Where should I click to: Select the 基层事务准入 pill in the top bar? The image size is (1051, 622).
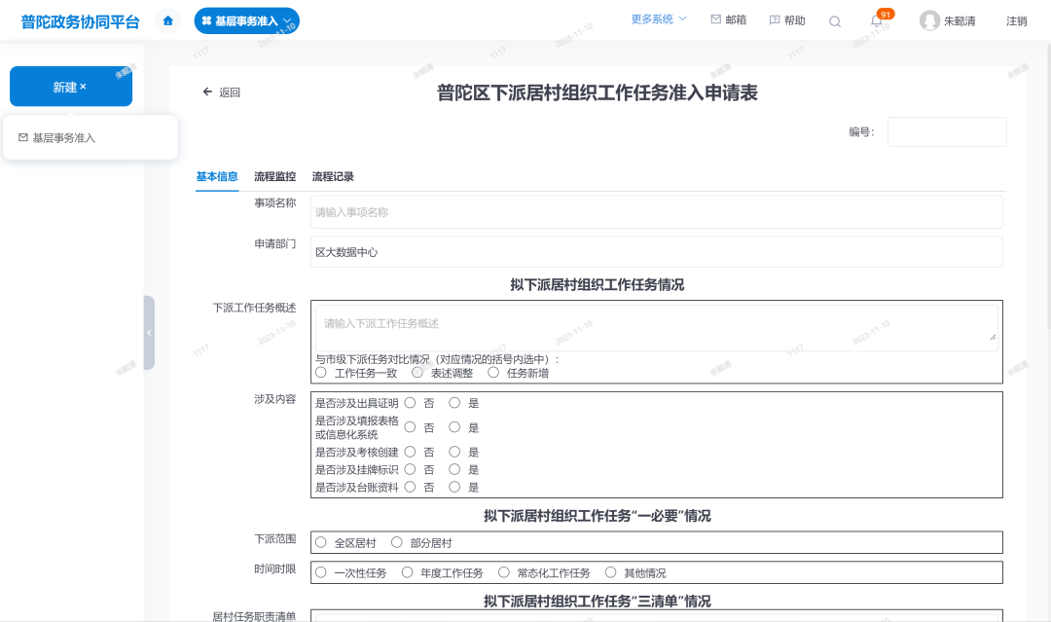pyautogui.click(x=247, y=19)
